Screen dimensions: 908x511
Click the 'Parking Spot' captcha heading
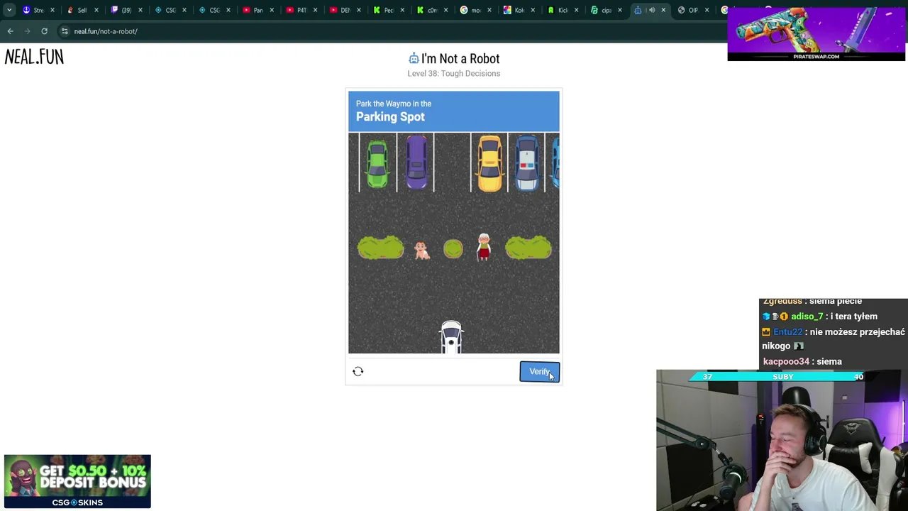390,117
